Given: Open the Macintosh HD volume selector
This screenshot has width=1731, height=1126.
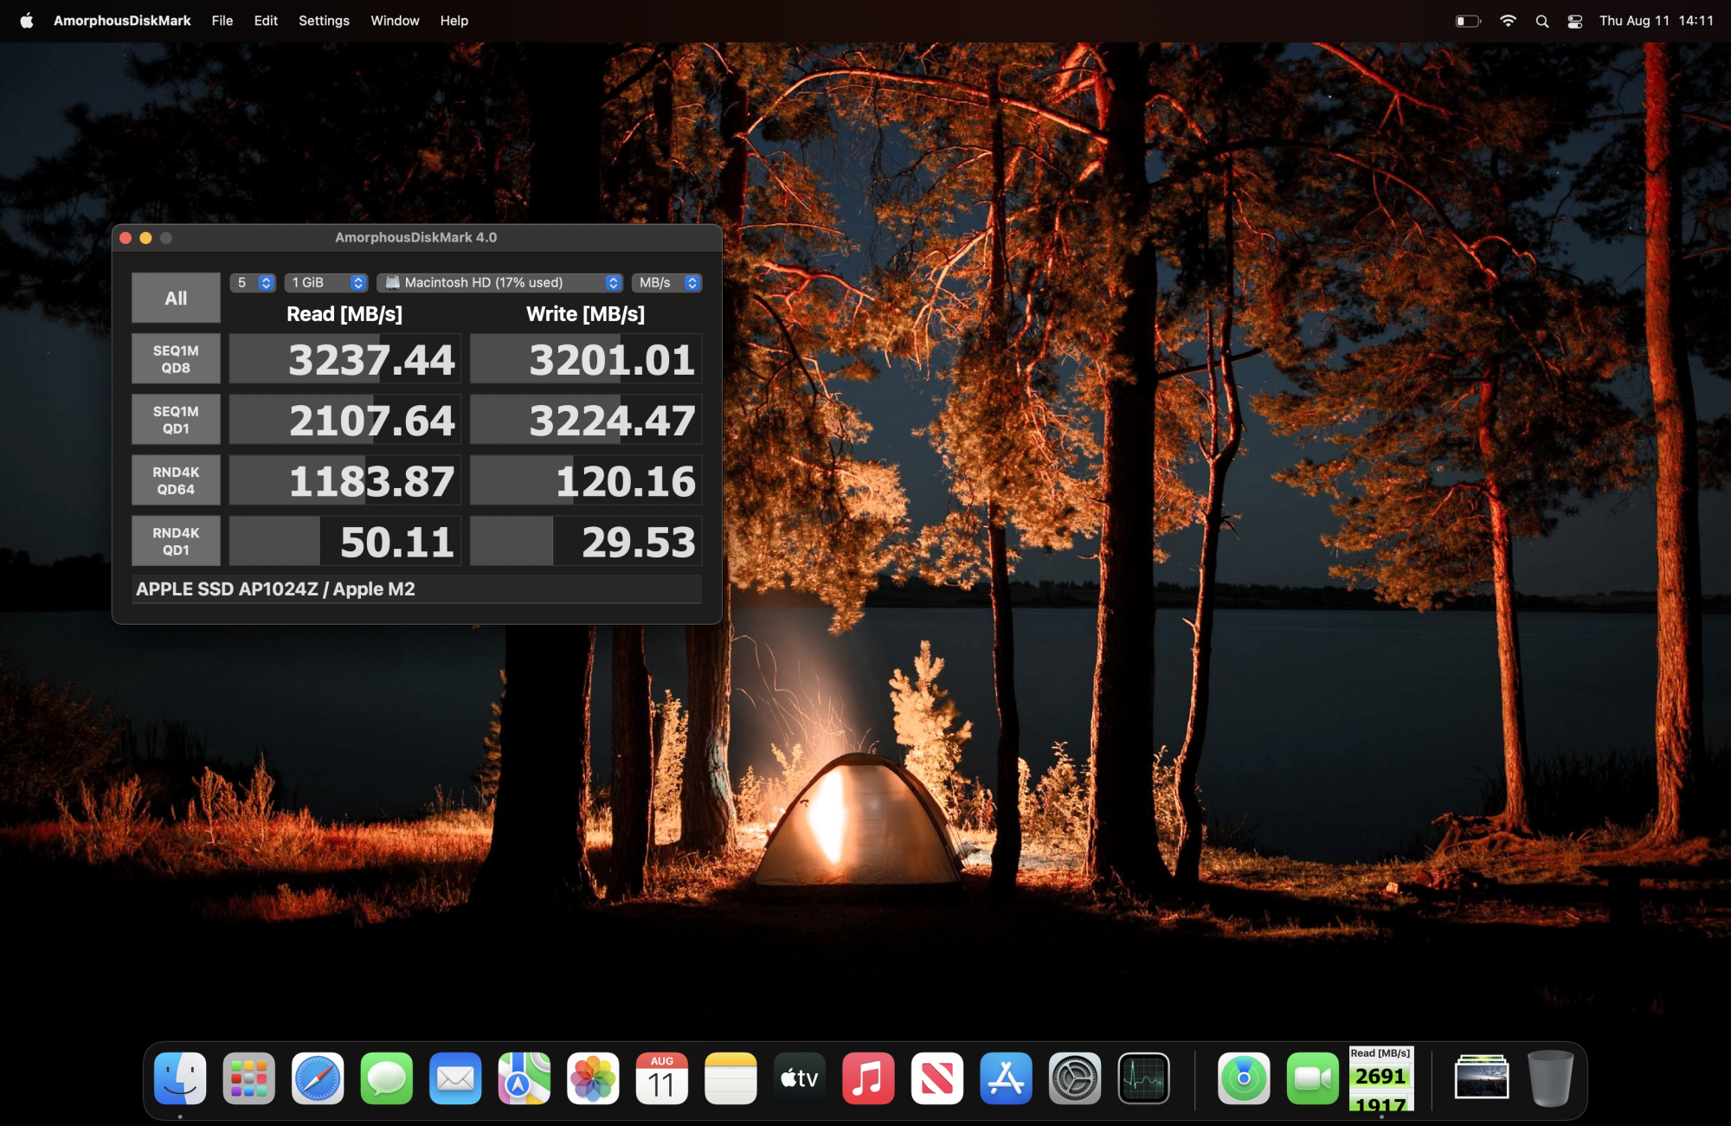Looking at the screenshot, I should point(499,283).
